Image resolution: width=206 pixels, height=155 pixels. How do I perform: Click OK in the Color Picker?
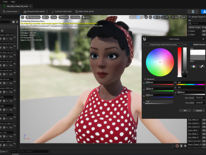[x=185, y=111]
